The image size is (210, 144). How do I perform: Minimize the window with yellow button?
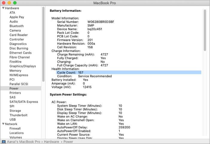pyautogui.click(x=9, y=3)
